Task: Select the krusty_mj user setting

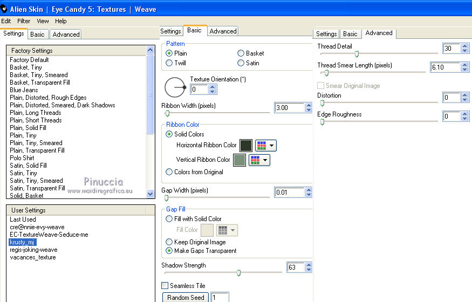Action: (23, 242)
